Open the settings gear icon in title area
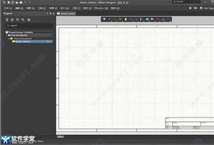 (x=190, y=7)
